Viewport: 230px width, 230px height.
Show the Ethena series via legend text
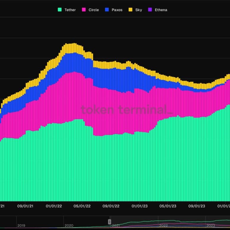(161, 10)
